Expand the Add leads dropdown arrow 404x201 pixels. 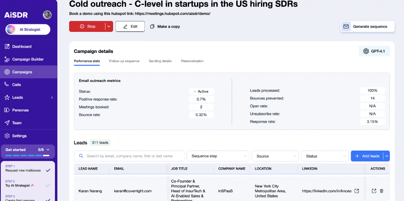[387, 156]
